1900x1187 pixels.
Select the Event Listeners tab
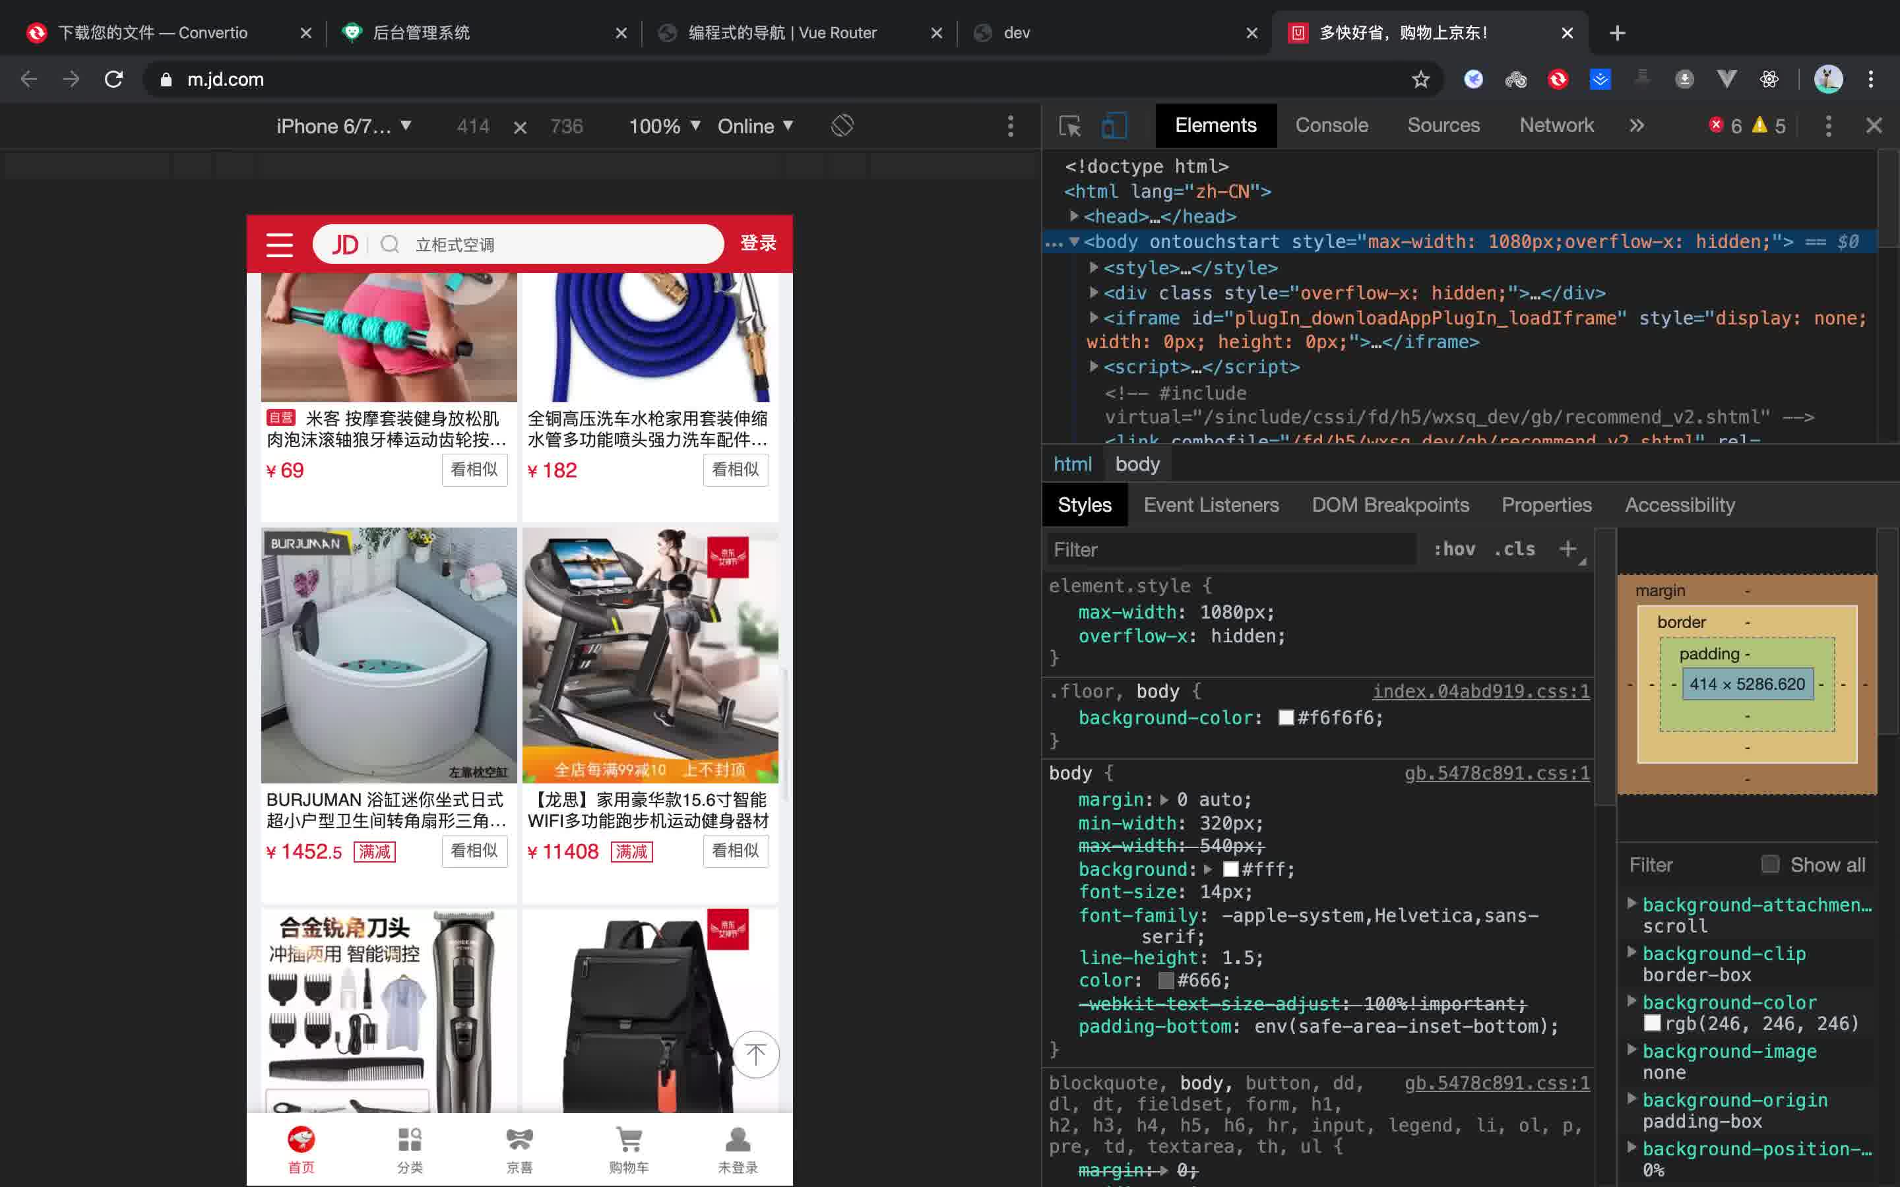pyautogui.click(x=1211, y=504)
